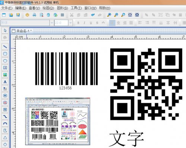Choose the curve line tool

(x=5, y=116)
